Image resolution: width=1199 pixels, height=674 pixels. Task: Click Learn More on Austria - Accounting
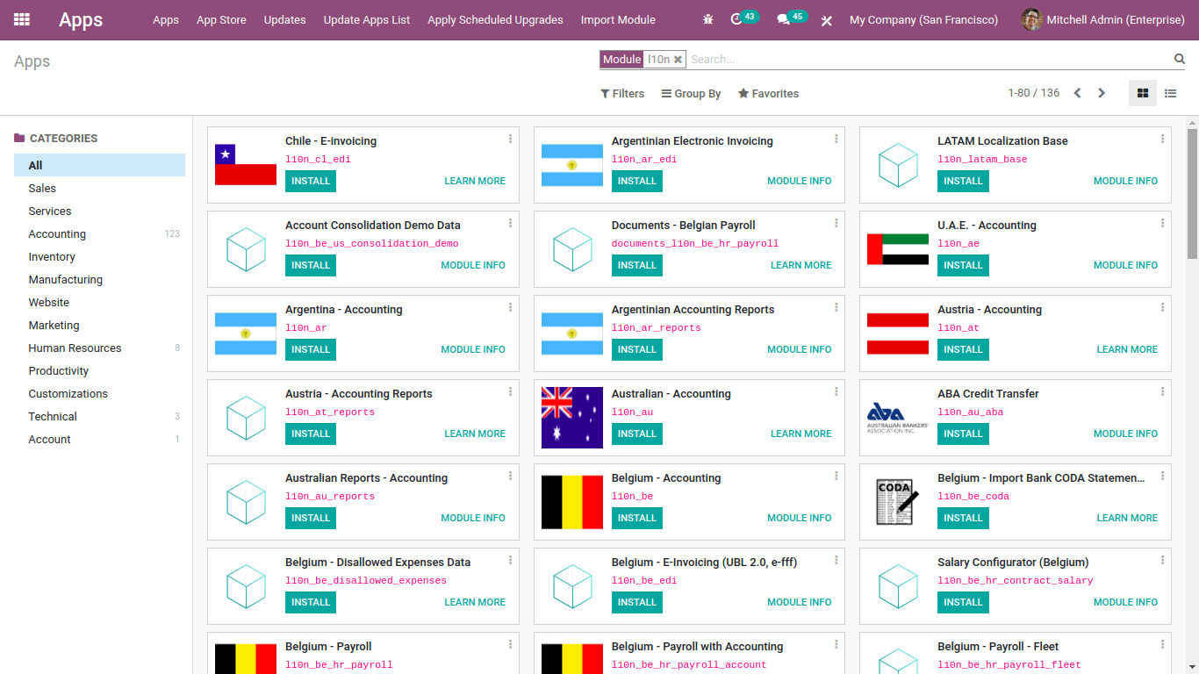(1127, 349)
